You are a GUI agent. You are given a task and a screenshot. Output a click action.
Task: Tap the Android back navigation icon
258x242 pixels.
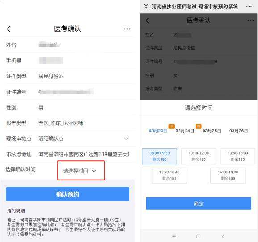click(x=223, y=236)
